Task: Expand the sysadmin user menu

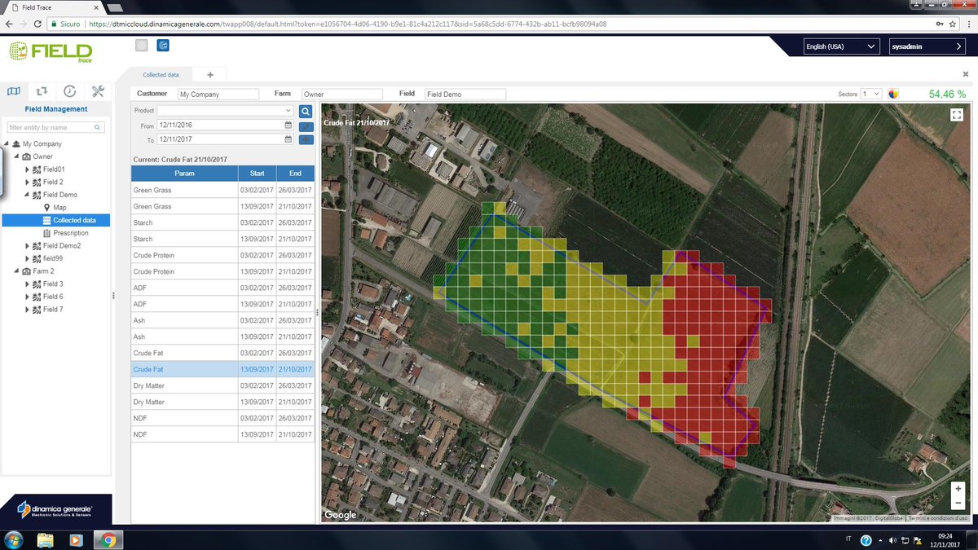Action: pos(927,46)
